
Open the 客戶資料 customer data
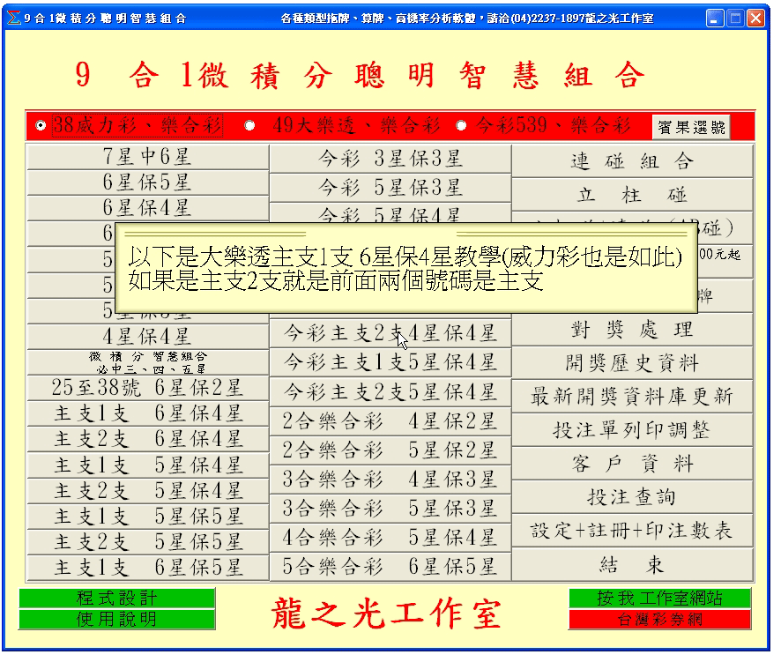pos(633,464)
